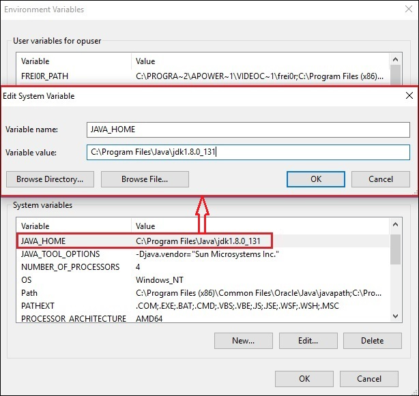Open the Browse Directory dialog
Viewport: 419px width, 396px height.
click(50, 179)
